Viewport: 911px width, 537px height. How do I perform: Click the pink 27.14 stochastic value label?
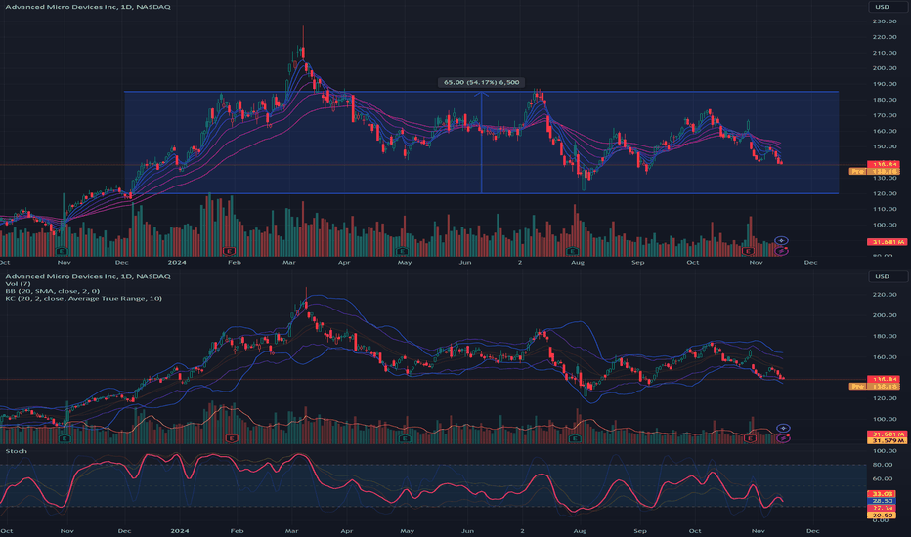point(883,508)
